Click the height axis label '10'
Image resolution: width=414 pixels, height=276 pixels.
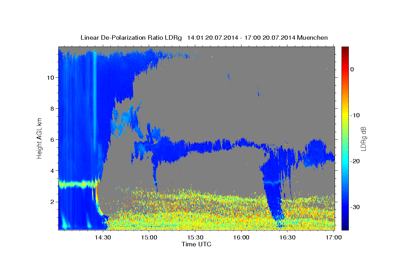coord(50,77)
